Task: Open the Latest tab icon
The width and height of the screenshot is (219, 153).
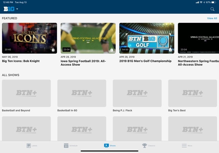Action: coord(29,146)
